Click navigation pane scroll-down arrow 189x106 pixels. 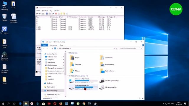pos(66,96)
